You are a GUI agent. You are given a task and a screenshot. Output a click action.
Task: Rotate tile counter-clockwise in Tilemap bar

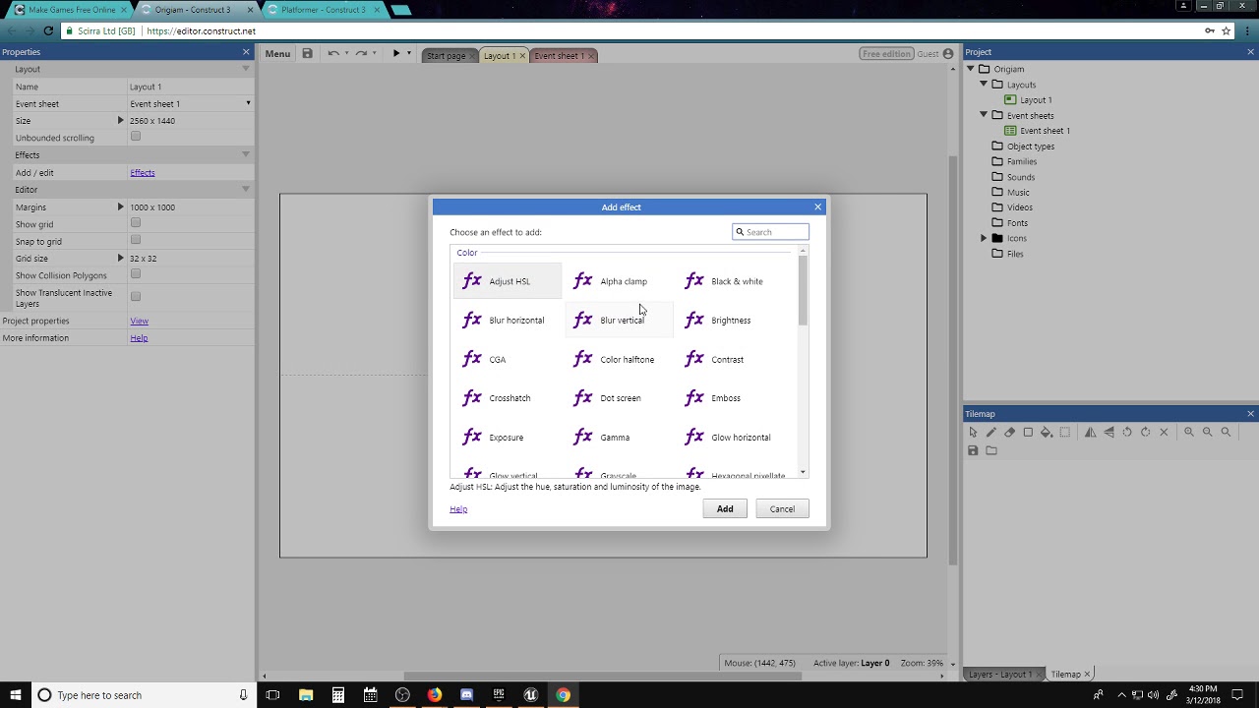pyautogui.click(x=1127, y=432)
